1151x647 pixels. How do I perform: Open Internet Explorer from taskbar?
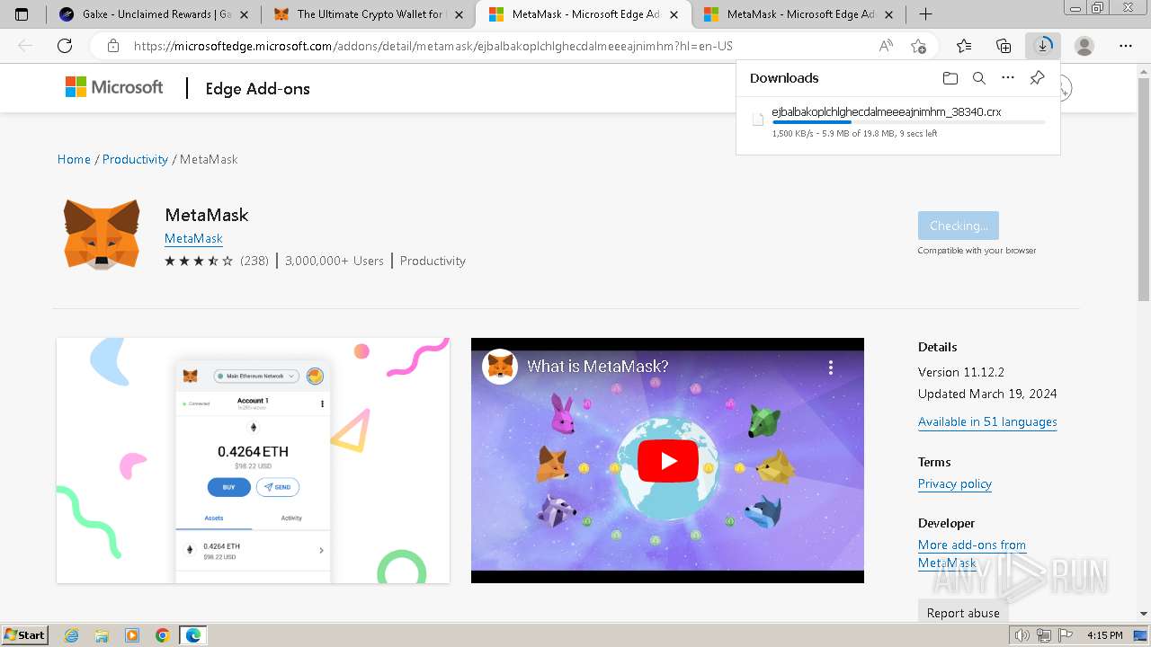pos(72,635)
